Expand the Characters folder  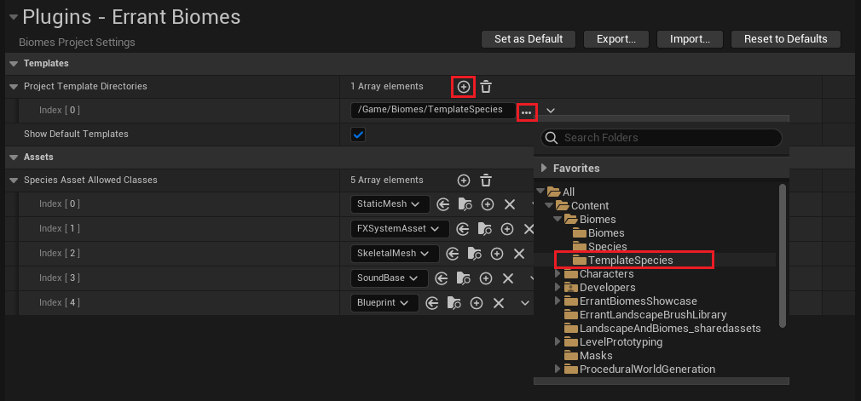click(x=558, y=274)
